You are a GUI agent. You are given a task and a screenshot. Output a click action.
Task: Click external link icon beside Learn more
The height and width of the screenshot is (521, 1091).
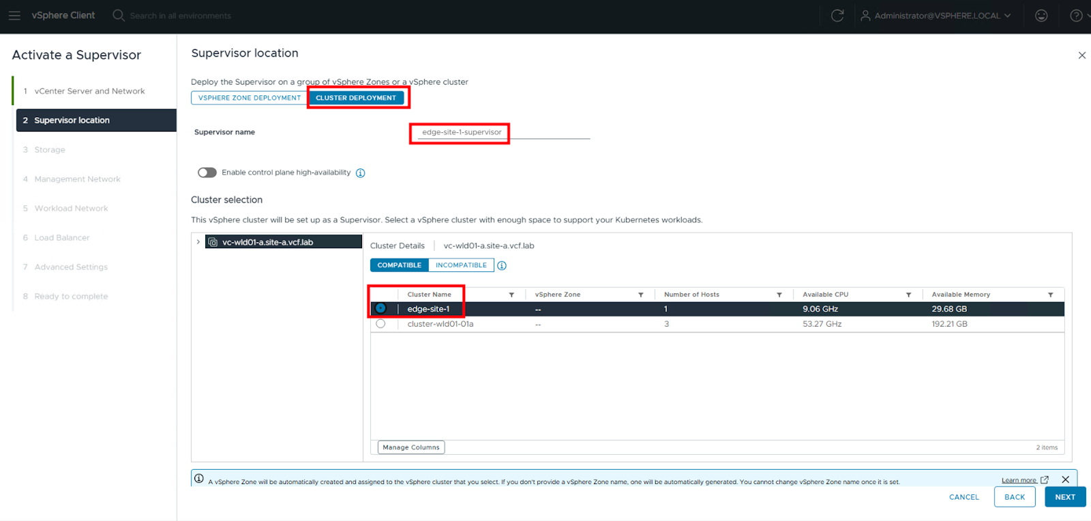tap(1044, 480)
